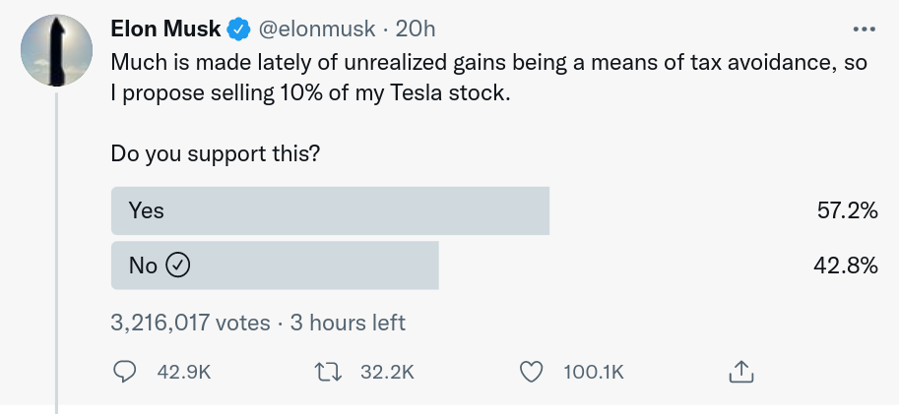Open the @elonmusk handle link
The height and width of the screenshot is (414, 899).
pyautogui.click(x=317, y=30)
